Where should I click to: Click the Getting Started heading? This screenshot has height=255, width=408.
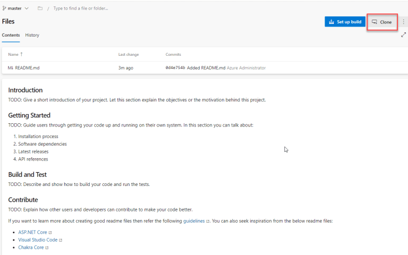coord(29,115)
